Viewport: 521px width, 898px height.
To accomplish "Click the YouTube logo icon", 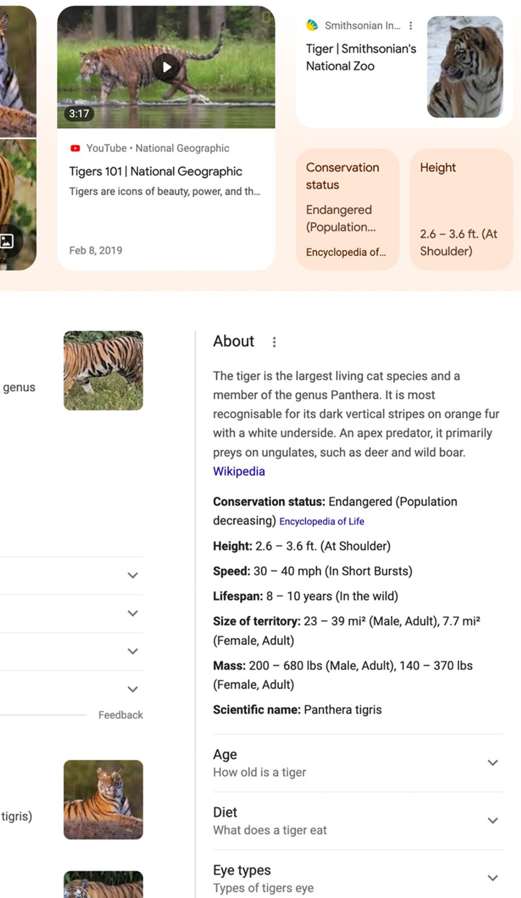I will 75,148.
